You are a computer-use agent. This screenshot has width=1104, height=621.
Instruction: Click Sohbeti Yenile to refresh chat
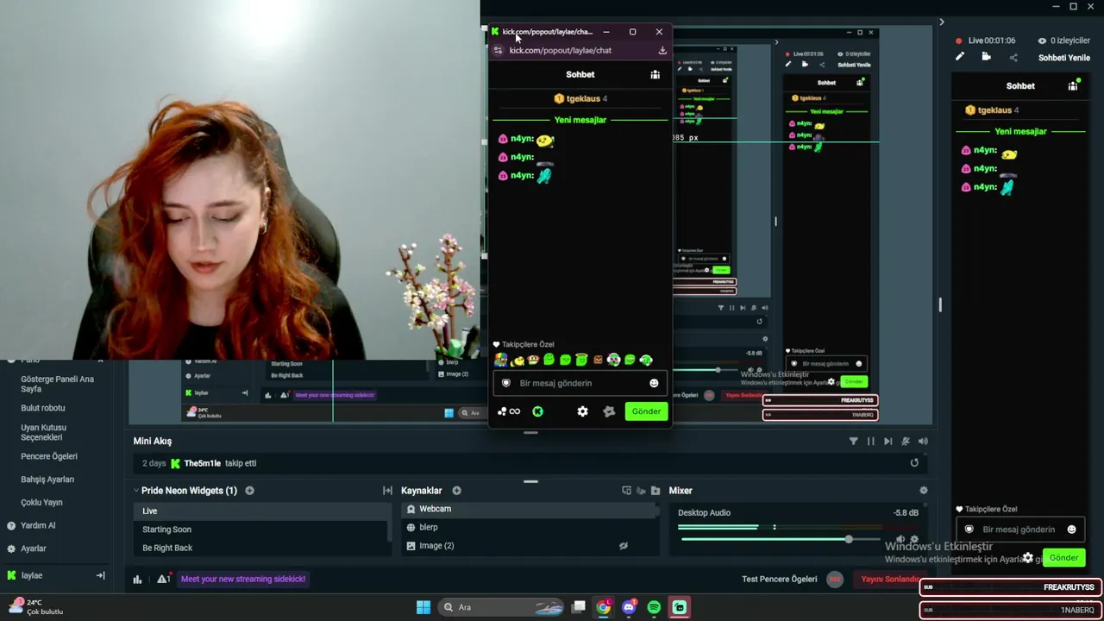click(1064, 58)
